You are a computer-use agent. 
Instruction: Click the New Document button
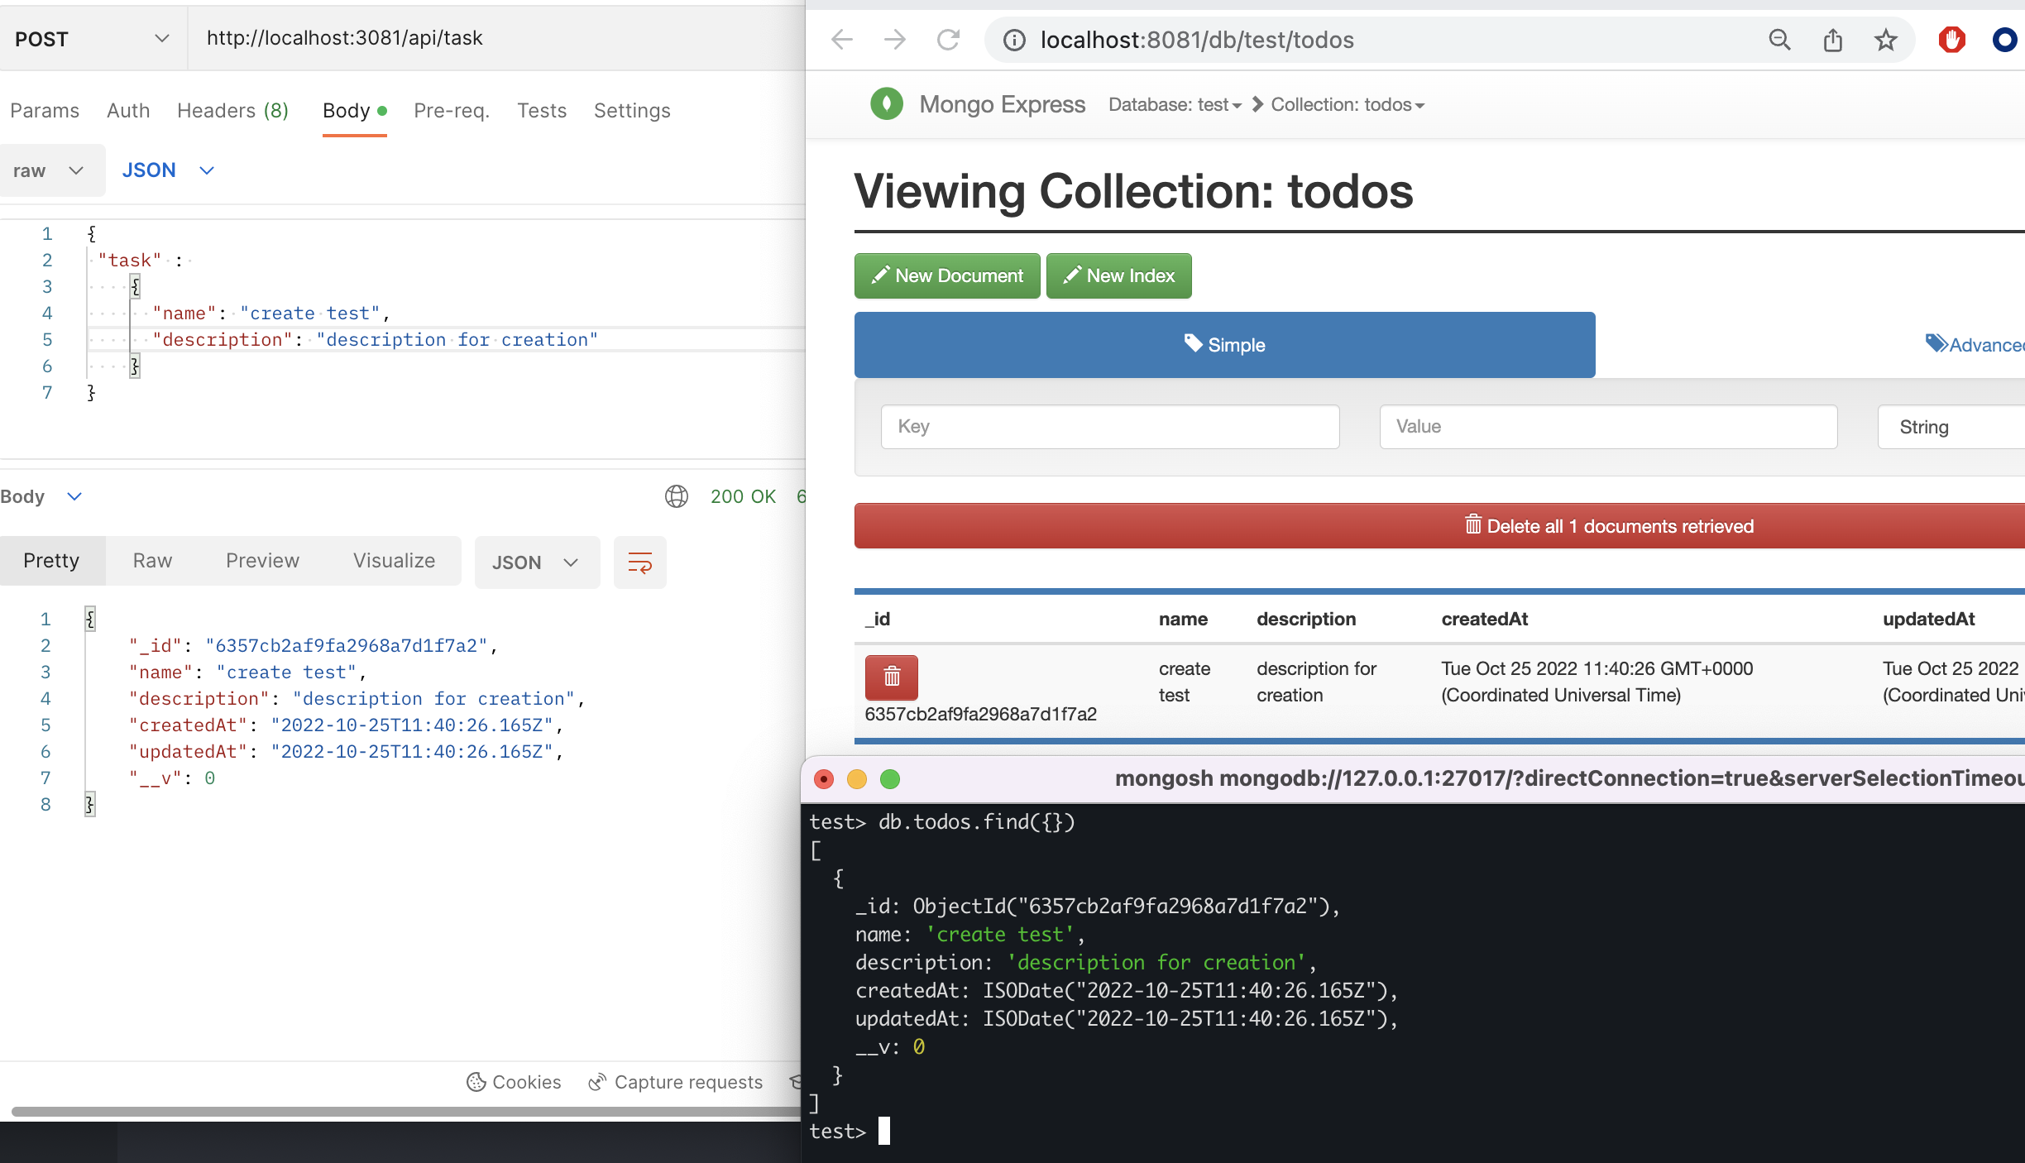[947, 275]
